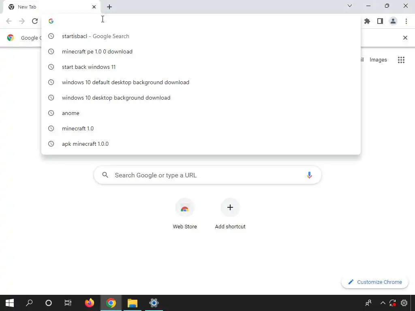Click the 'Search Google or type a URL' box
Image resolution: width=415 pixels, height=311 pixels.
coord(207,175)
